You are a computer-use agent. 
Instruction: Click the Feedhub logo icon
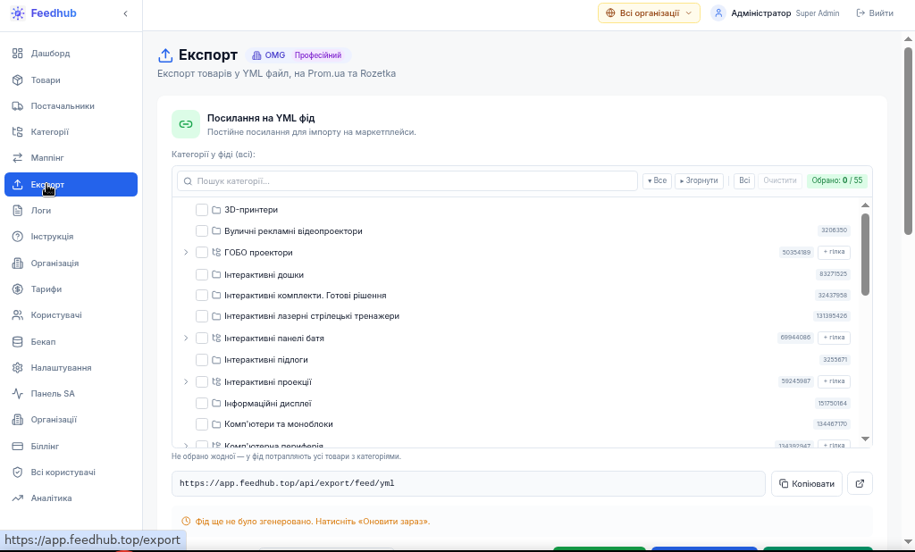tap(18, 13)
